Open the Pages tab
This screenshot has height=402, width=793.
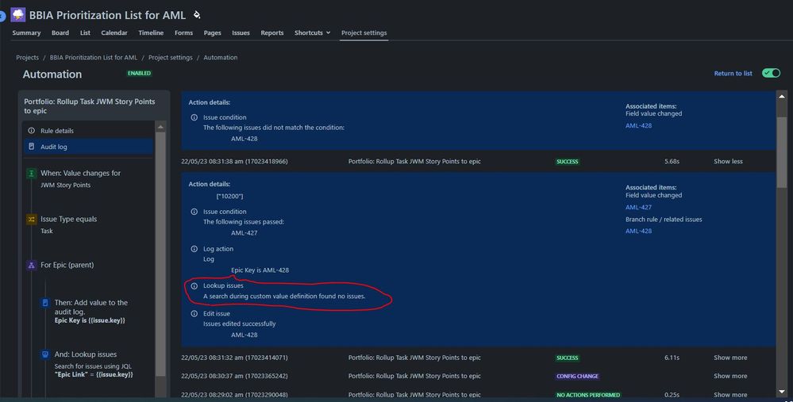click(213, 33)
